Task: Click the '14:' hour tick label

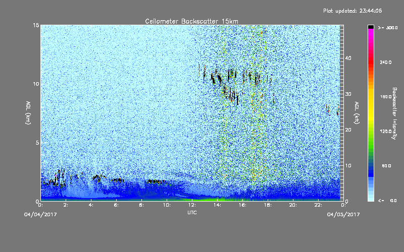Action: 218,205
